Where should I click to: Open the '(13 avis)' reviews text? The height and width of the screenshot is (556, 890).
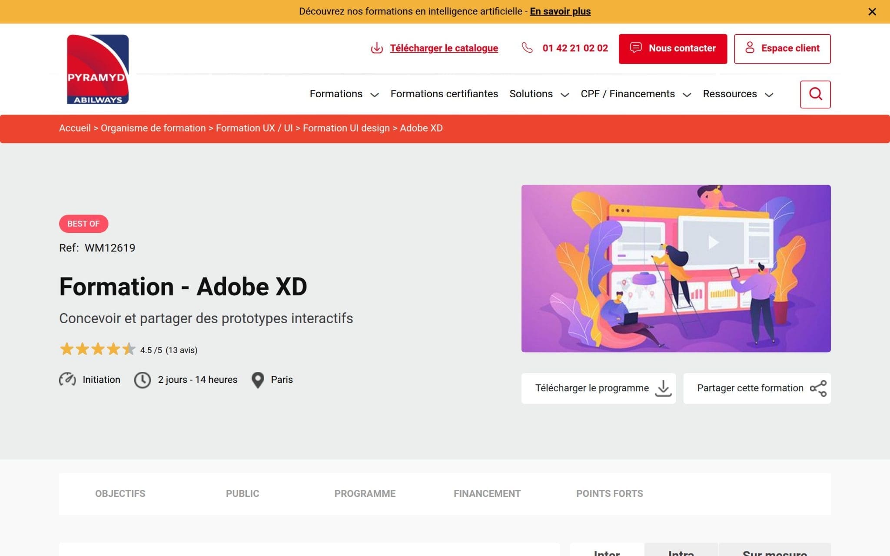click(x=181, y=350)
